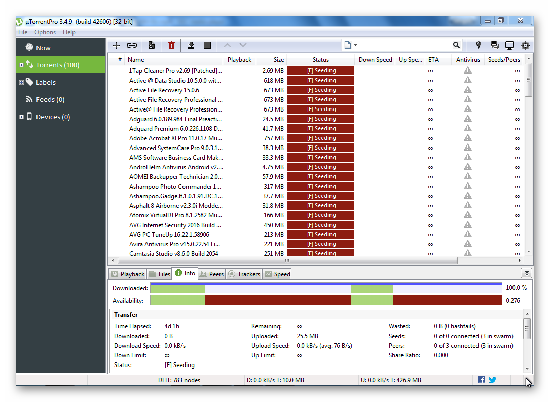Click the Availability pieces bar
This screenshot has height=402, width=550.
point(326,300)
